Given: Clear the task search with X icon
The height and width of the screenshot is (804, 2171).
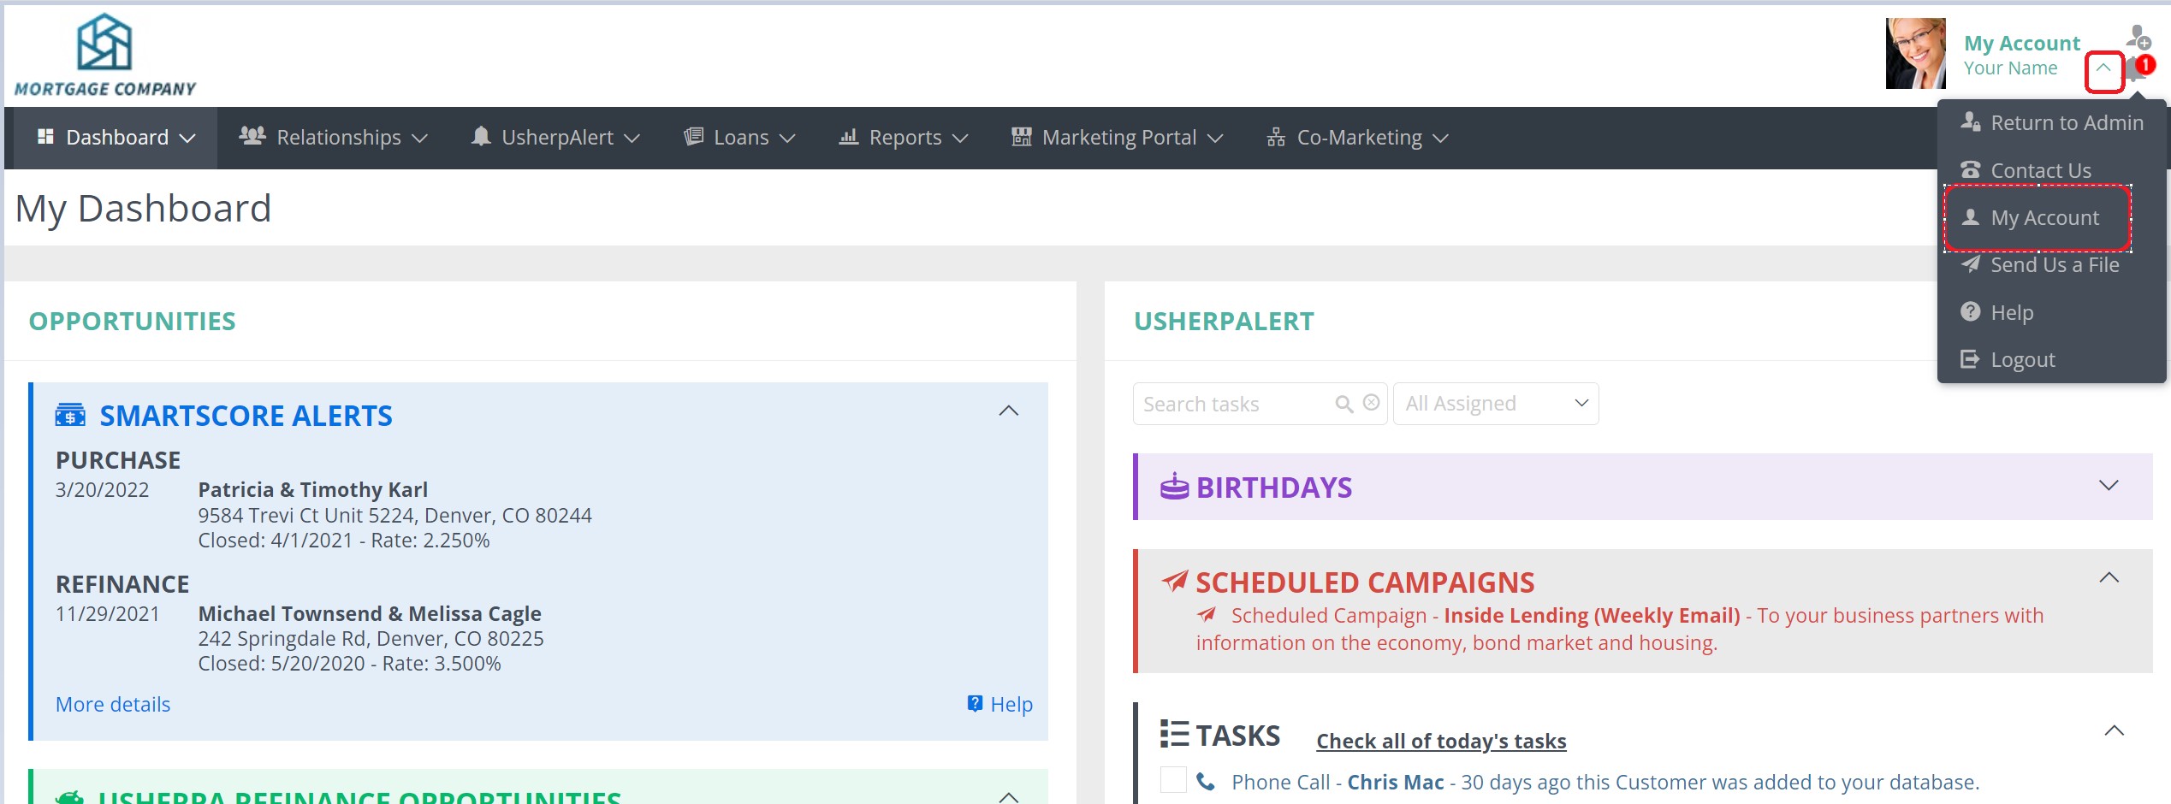Looking at the screenshot, I should 1371,403.
